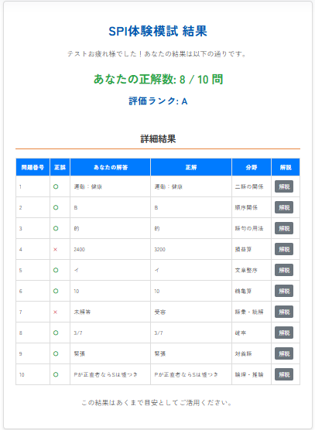Open the 解説 button for question 5
Viewport: 315px width, 430px height.
pyautogui.click(x=284, y=270)
